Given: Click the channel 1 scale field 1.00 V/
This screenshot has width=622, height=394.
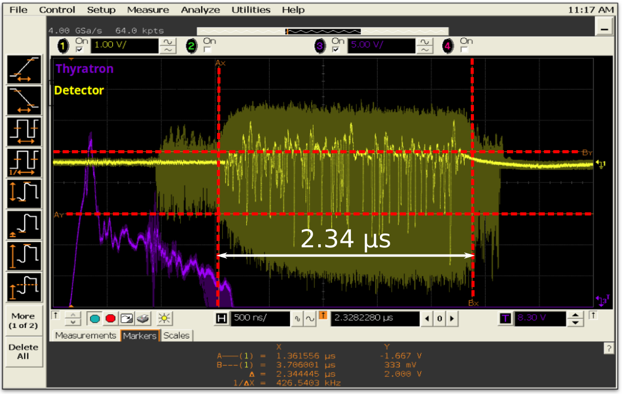Looking at the screenshot, I should click(125, 47).
